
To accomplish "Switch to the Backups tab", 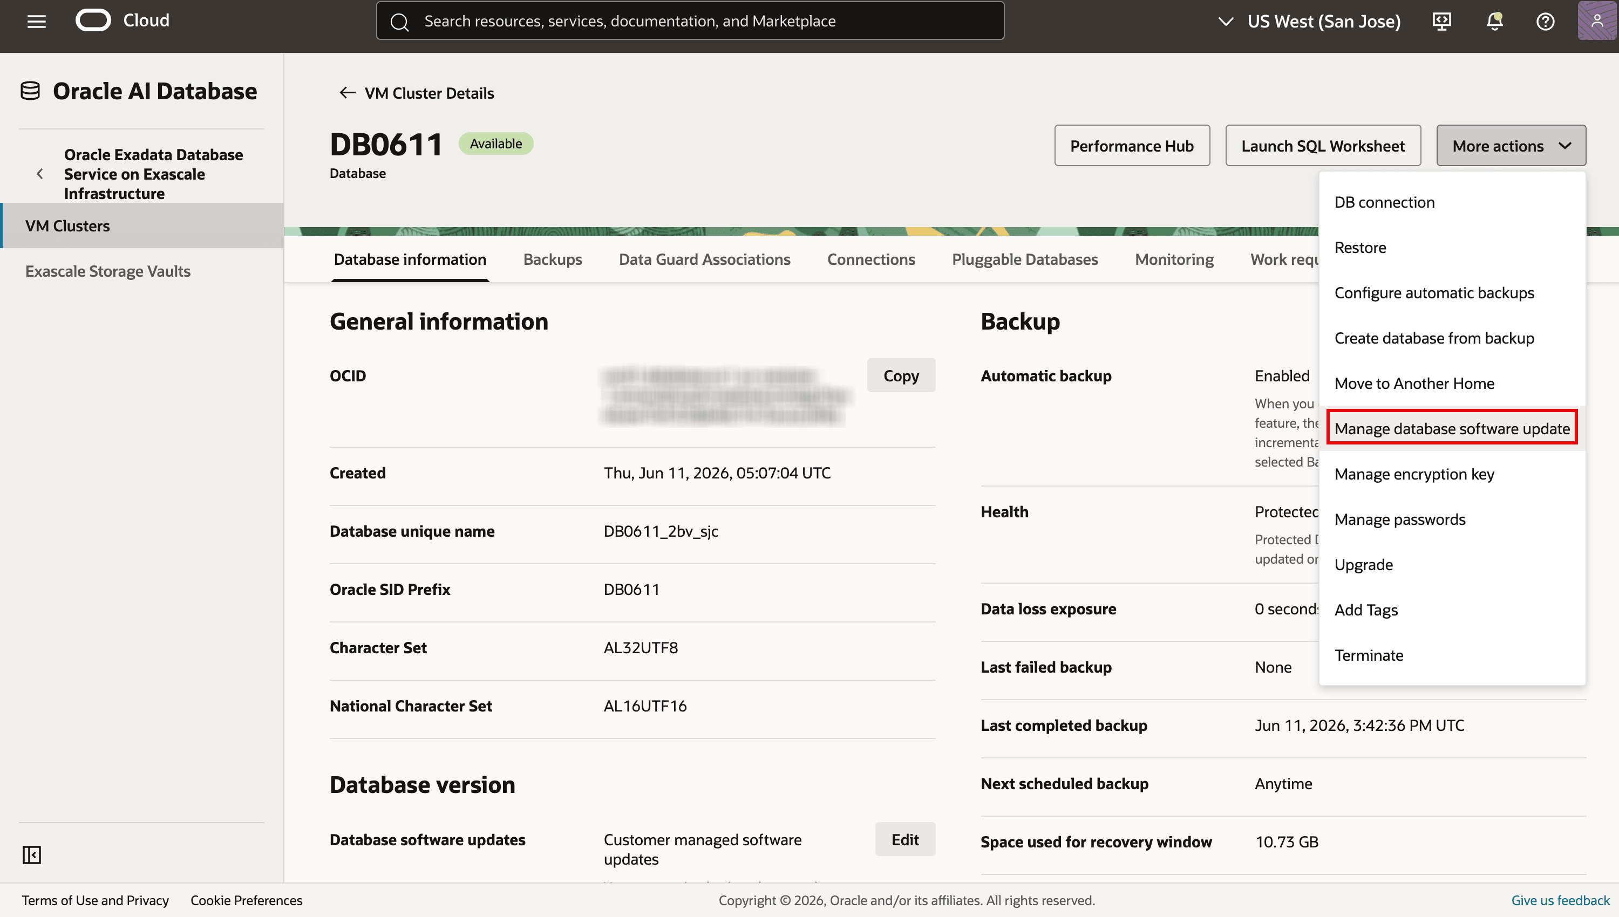I will (553, 259).
